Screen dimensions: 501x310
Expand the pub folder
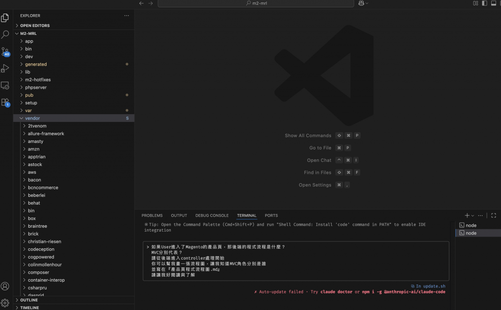pyautogui.click(x=74, y=95)
